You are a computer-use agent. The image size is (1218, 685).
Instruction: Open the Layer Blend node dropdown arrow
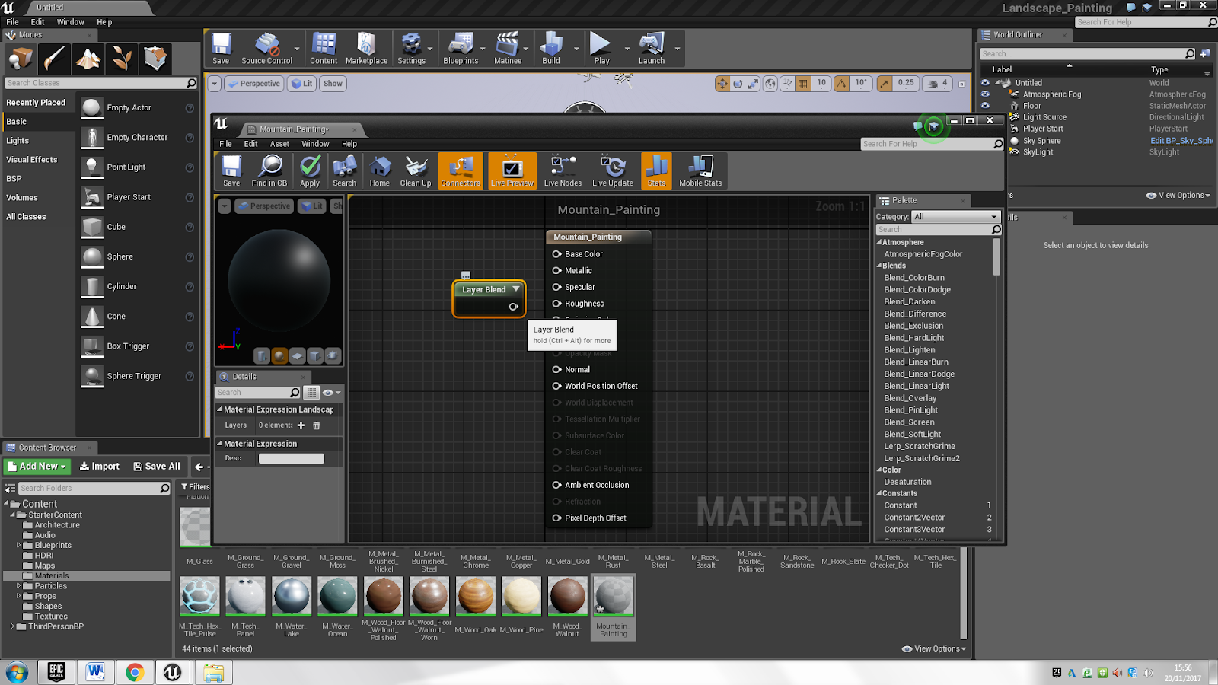click(516, 289)
